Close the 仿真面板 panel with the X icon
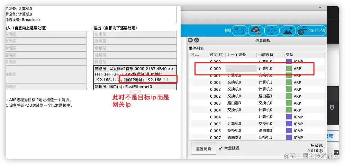 pyautogui.click(x=191, y=40)
